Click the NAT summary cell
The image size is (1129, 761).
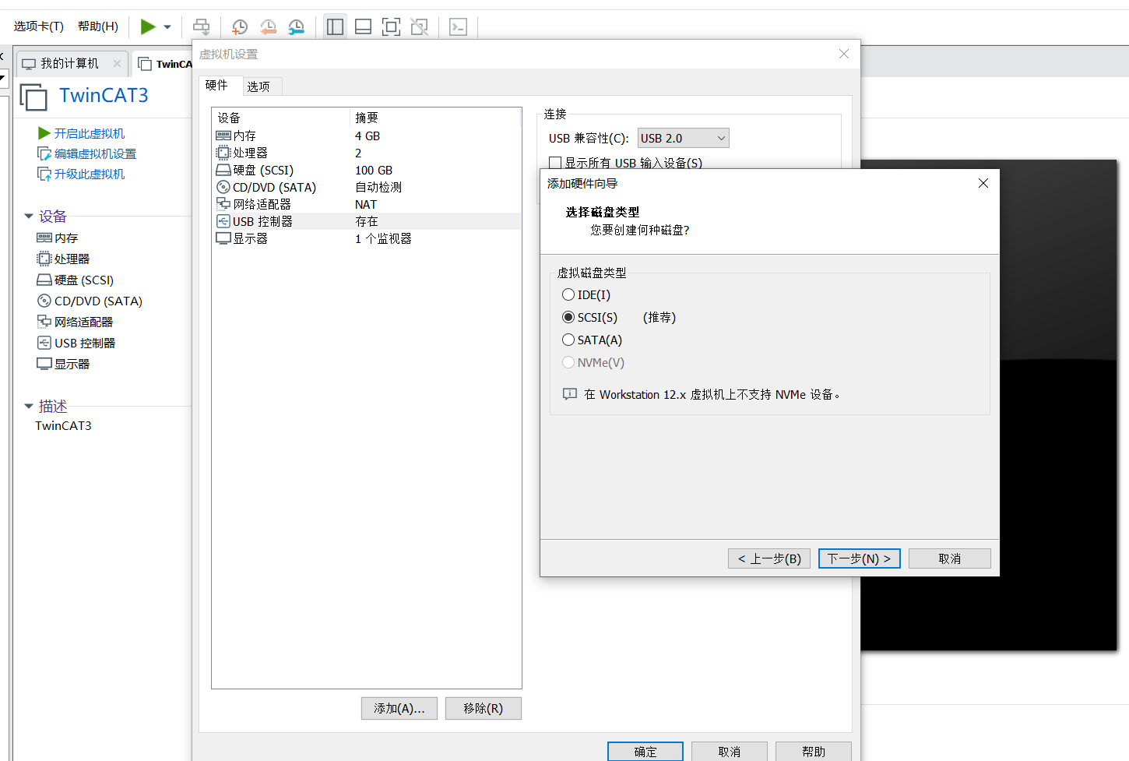pos(366,204)
